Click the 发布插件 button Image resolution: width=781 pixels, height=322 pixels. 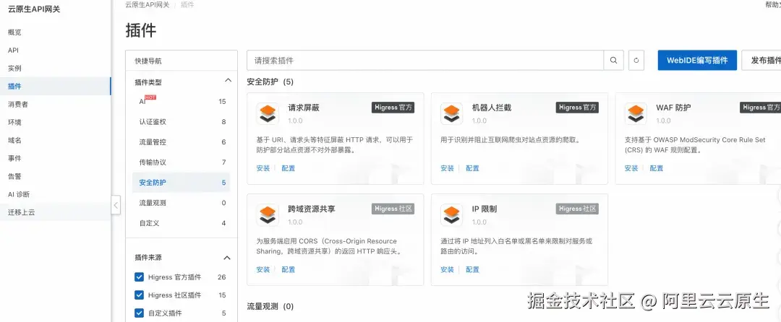point(762,60)
